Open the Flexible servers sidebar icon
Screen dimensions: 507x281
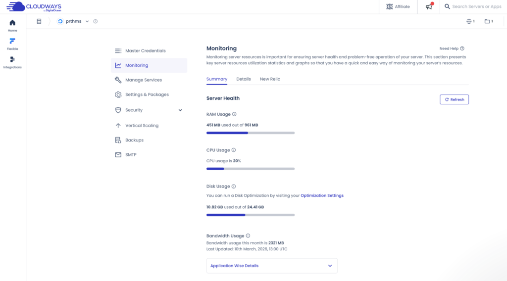(12, 41)
